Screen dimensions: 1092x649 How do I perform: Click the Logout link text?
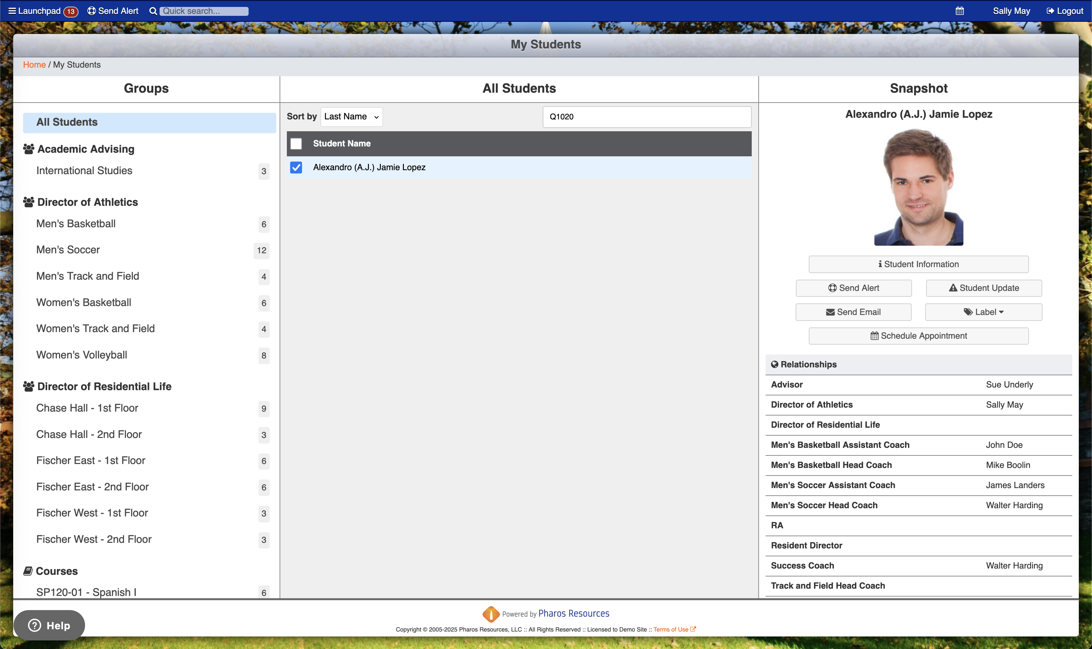[x=1070, y=11]
